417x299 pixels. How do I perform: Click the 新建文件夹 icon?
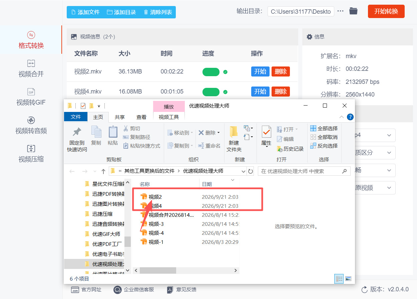pyautogui.click(x=234, y=132)
